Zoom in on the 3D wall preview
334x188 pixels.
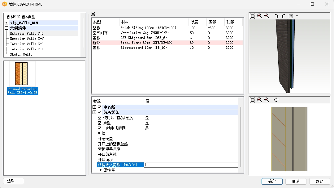[259, 16]
